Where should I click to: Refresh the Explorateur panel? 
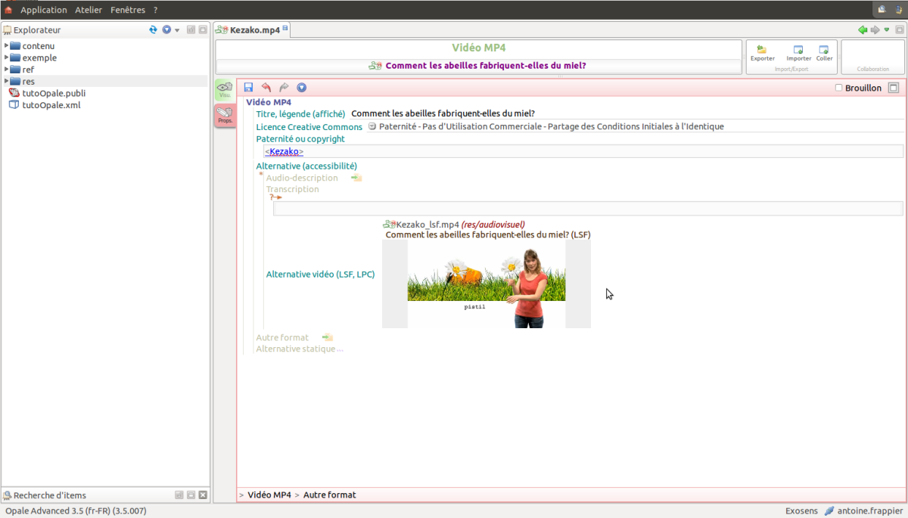click(154, 30)
